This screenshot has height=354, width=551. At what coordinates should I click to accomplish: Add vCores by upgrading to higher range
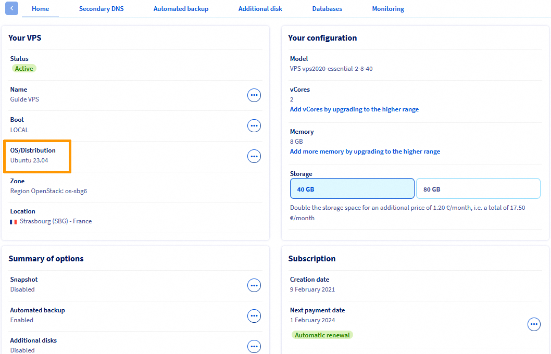354,109
